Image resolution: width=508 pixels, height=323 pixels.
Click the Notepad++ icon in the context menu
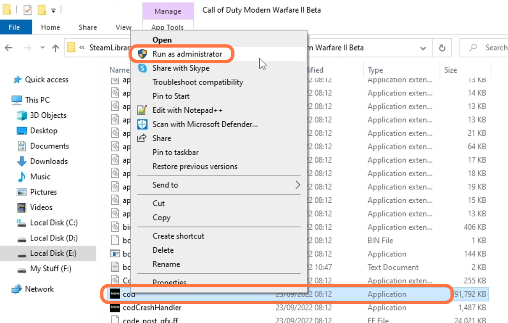143,110
